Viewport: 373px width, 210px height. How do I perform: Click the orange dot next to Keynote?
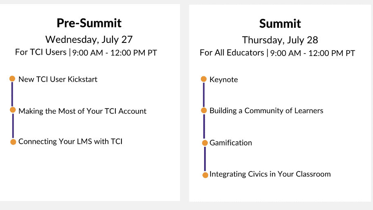click(x=204, y=79)
